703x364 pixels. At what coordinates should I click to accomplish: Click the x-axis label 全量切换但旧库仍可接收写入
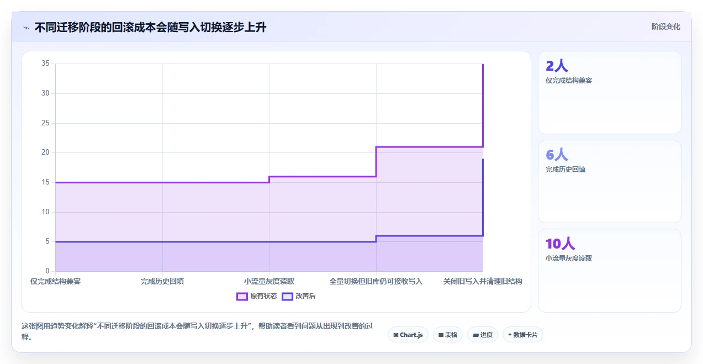click(376, 281)
